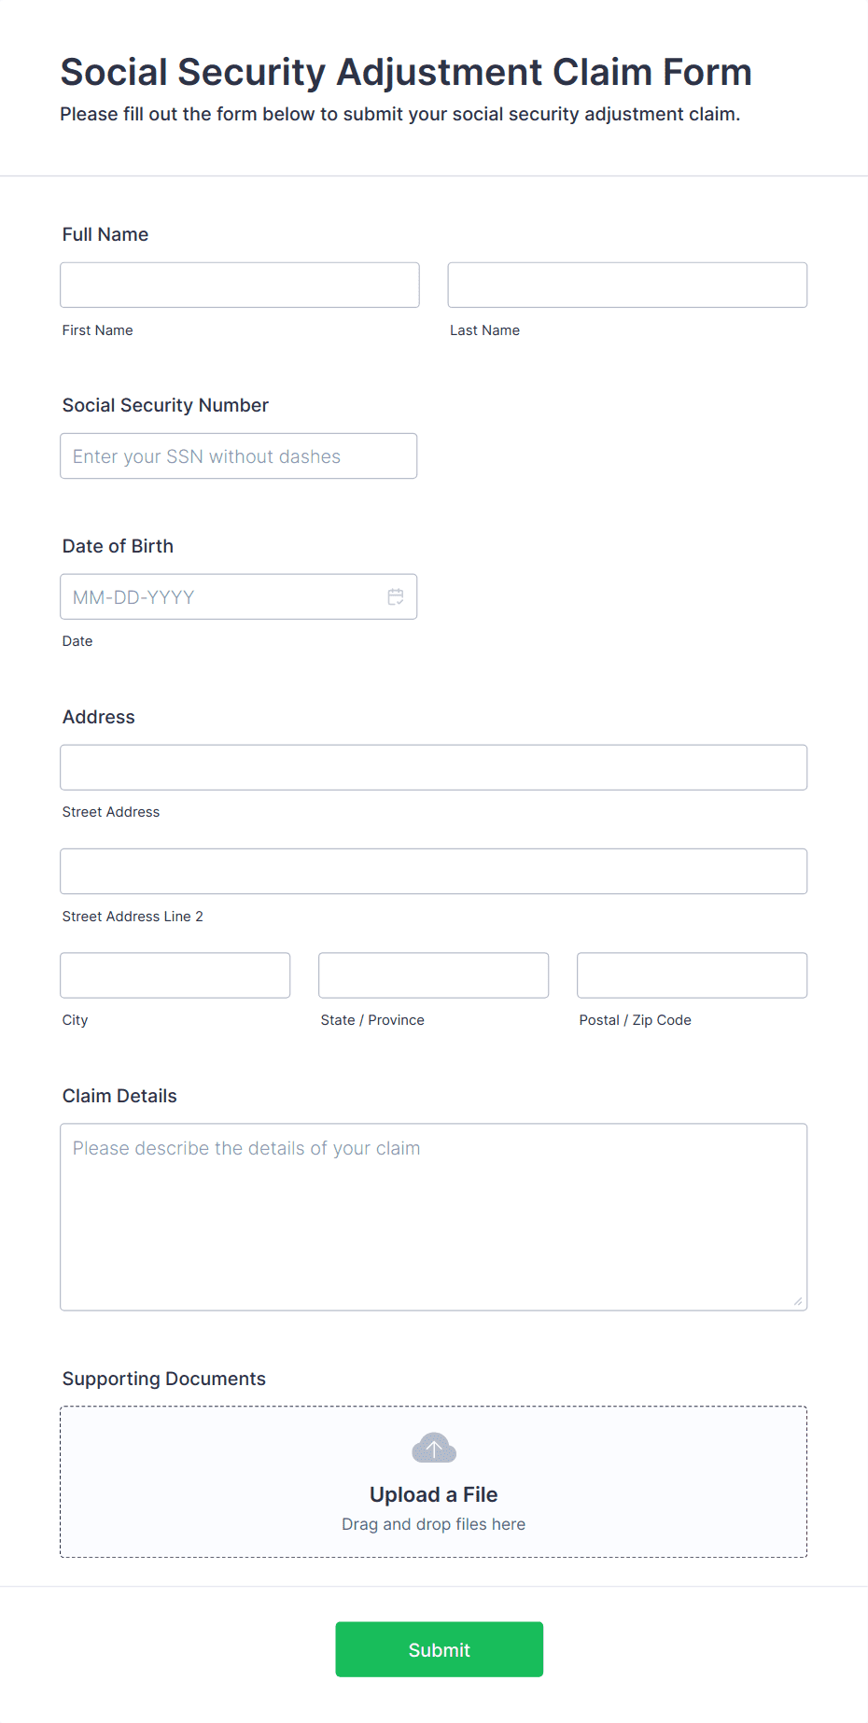Click the Postal / Zip Code box

point(693,975)
